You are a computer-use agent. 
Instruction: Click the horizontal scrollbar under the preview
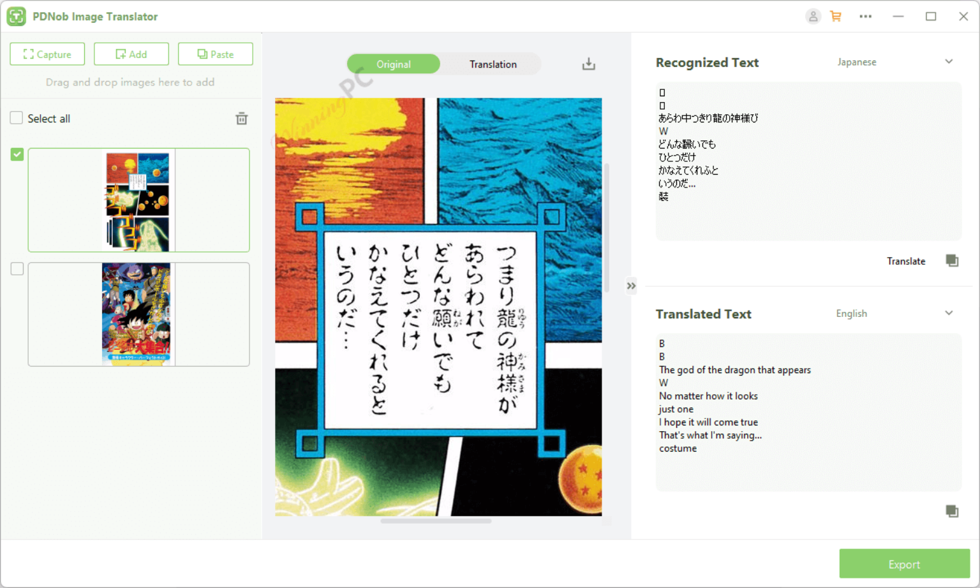[436, 521]
